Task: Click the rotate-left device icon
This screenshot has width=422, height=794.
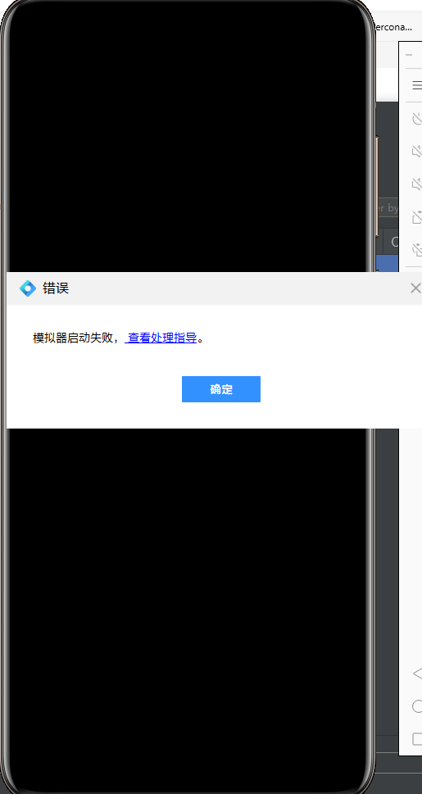Action: pos(417,216)
